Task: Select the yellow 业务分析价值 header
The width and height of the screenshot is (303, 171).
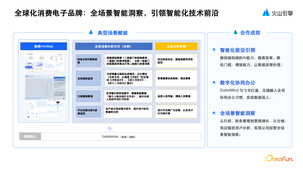Action: (x=176, y=46)
